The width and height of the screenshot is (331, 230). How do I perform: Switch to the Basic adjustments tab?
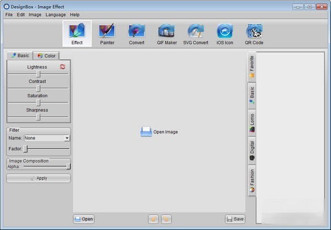(x=20, y=56)
